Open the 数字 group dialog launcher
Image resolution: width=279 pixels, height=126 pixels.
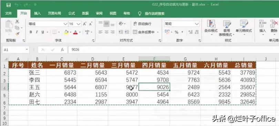click(200, 41)
